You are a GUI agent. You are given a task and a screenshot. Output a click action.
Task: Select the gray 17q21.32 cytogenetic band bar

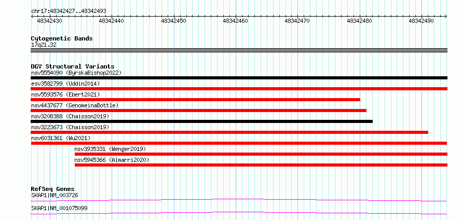[x=239, y=50]
